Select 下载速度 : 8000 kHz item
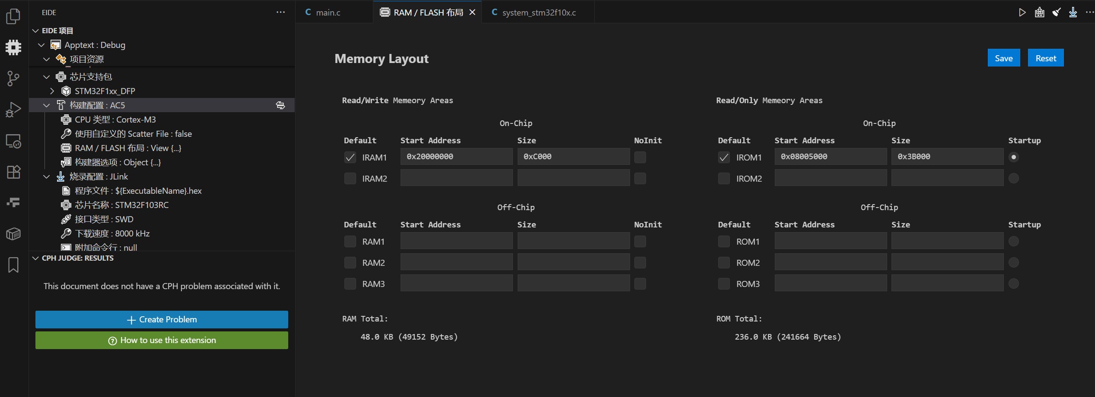Screen dimensions: 1095x397 tap(162, 233)
